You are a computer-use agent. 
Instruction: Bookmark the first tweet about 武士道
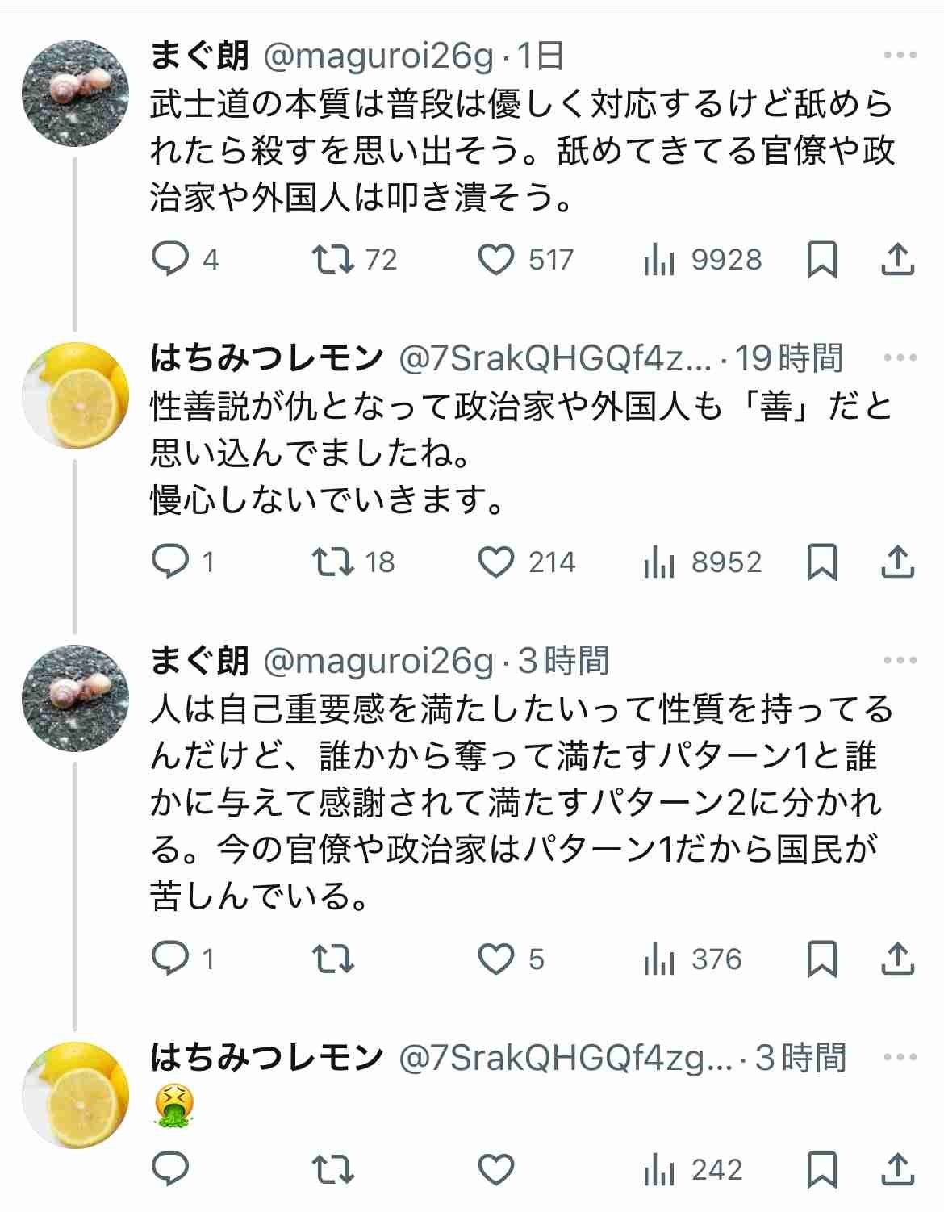point(821,260)
